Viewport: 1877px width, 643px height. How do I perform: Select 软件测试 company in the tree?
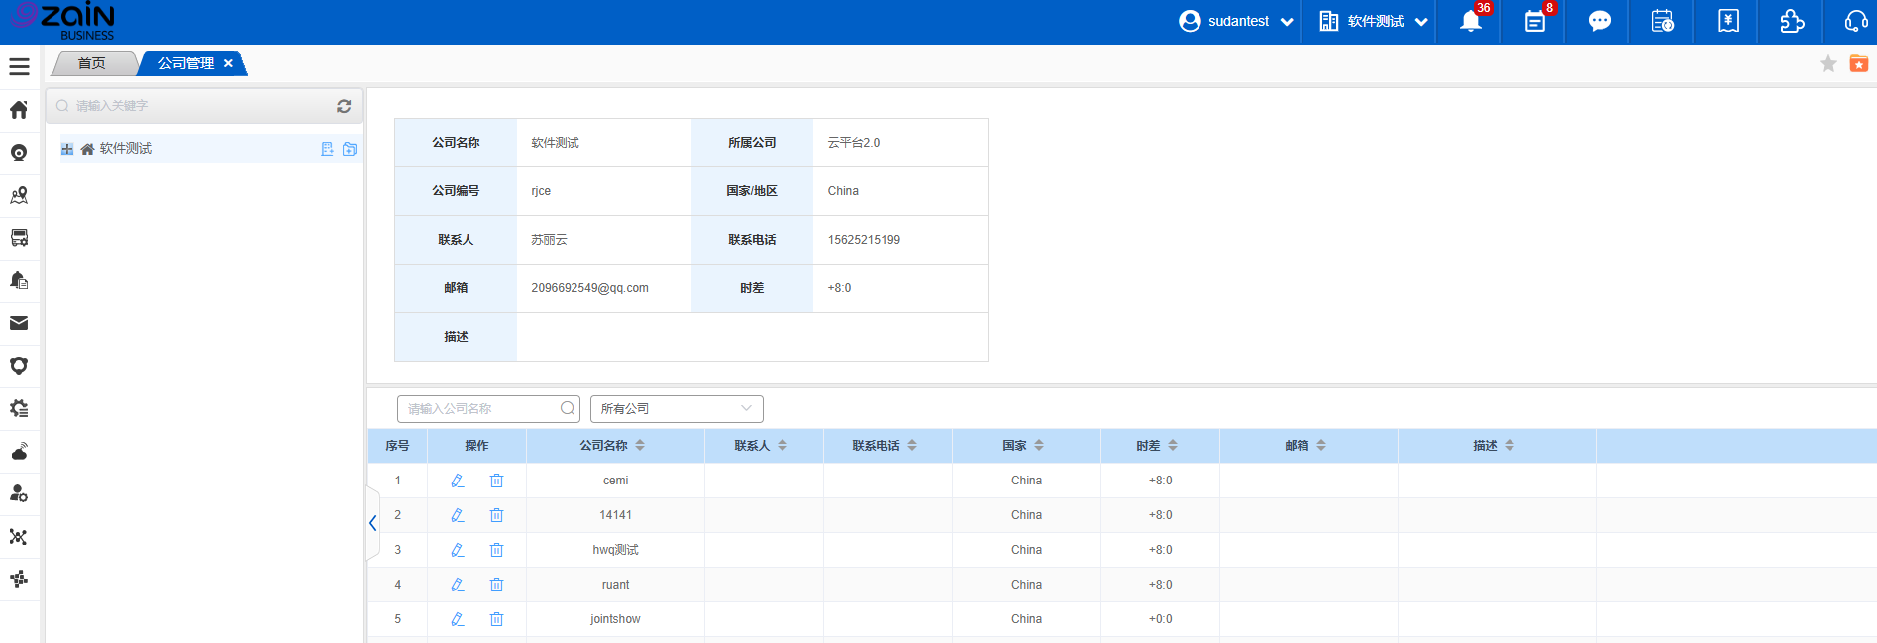tap(126, 149)
